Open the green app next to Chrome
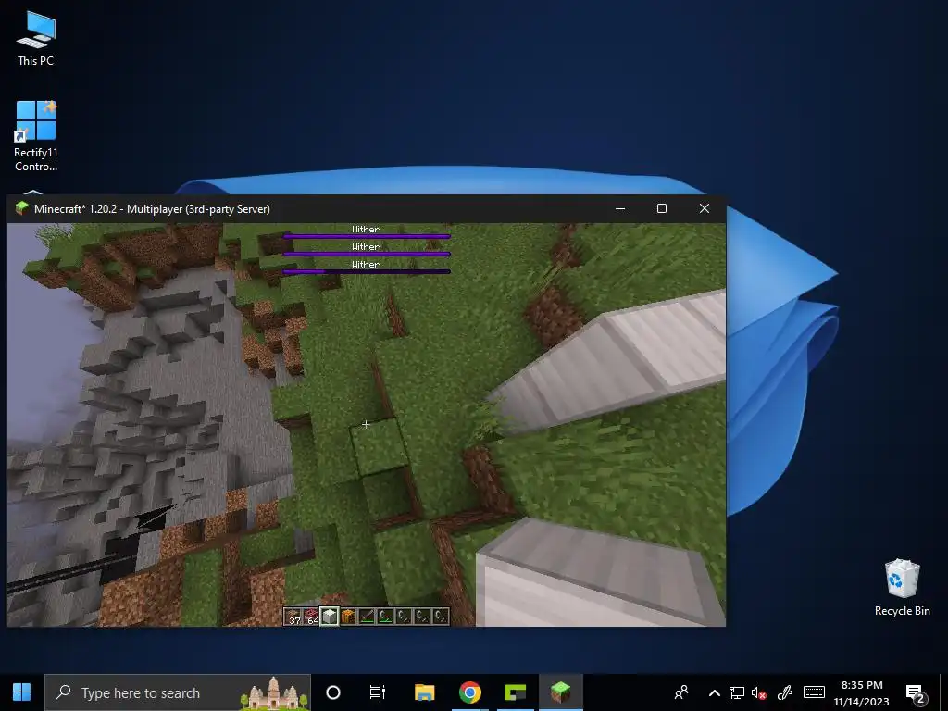 pyautogui.click(x=515, y=692)
